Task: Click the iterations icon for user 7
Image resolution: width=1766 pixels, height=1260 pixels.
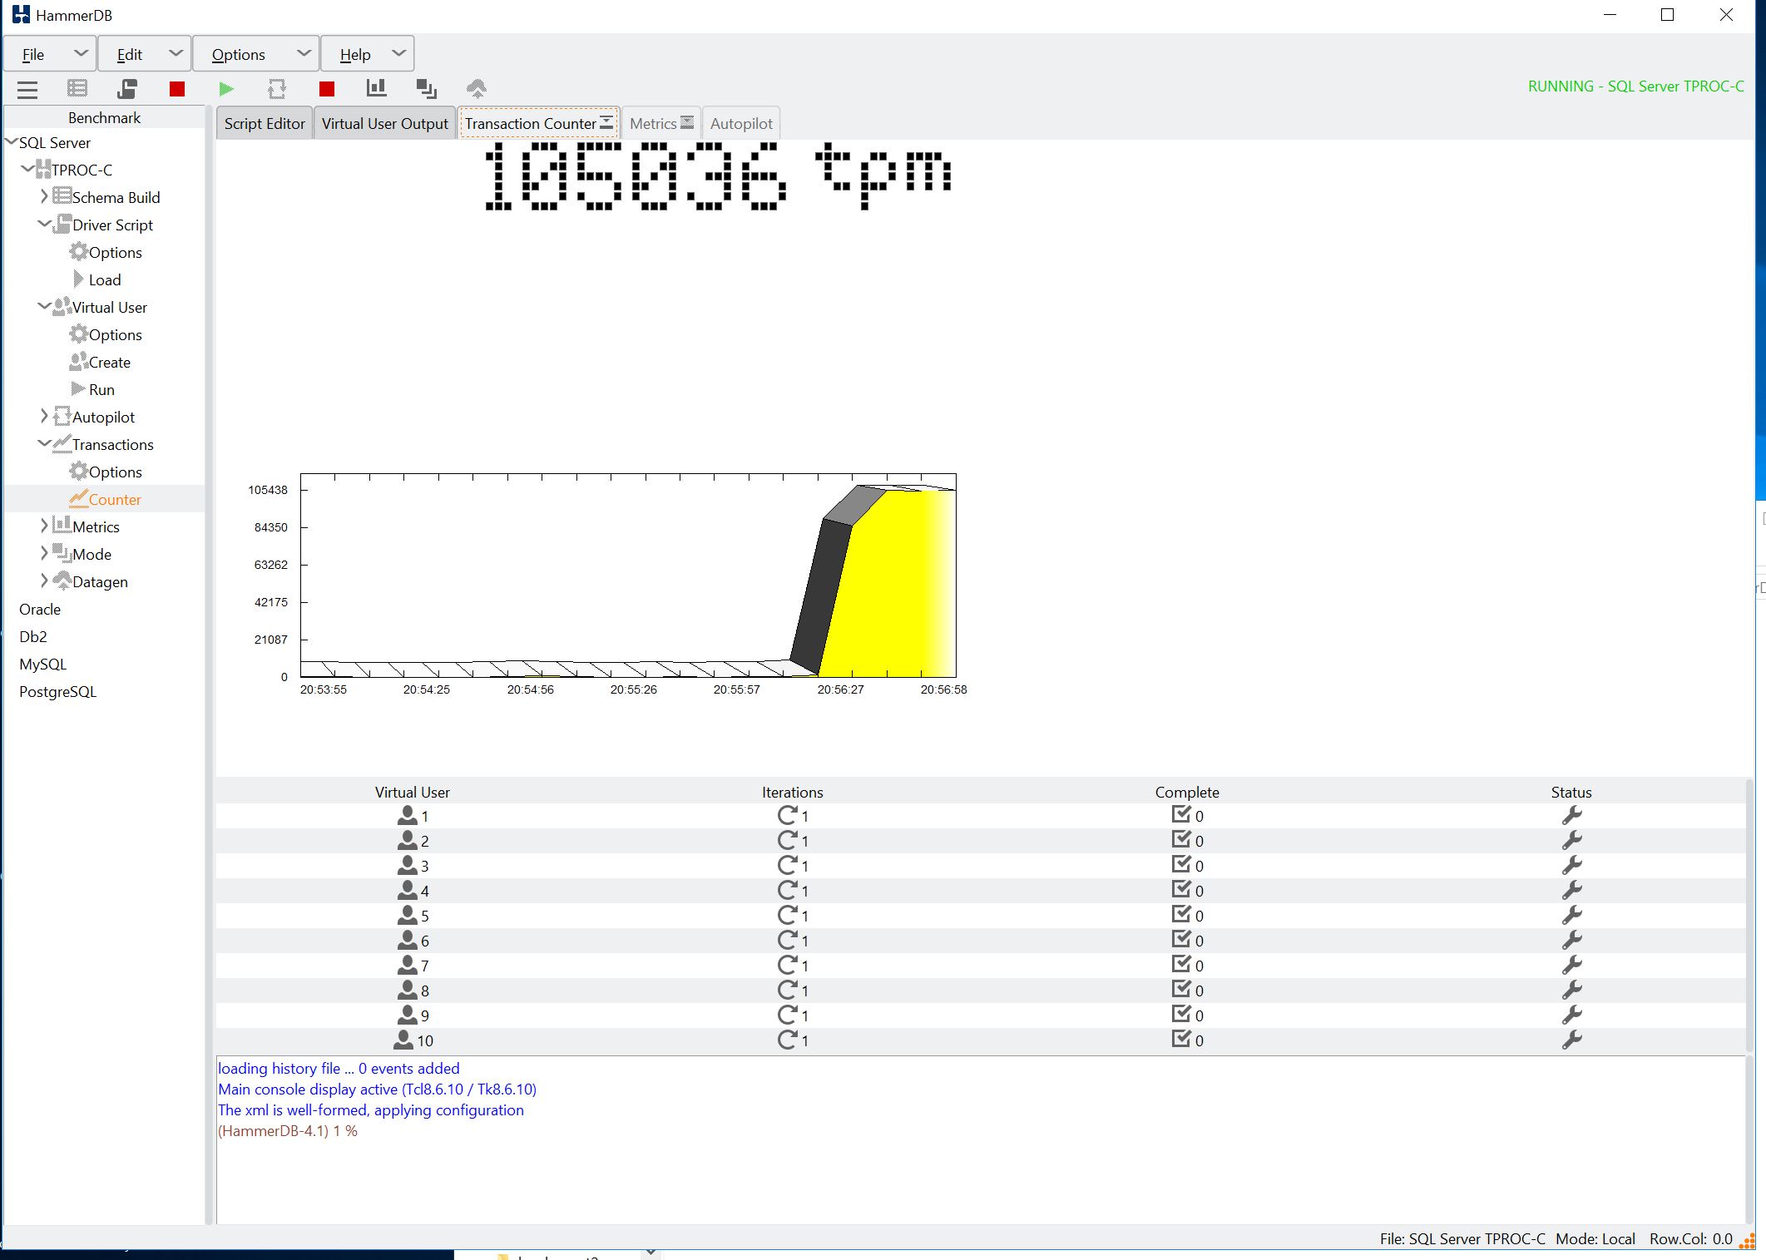Action: tap(787, 965)
